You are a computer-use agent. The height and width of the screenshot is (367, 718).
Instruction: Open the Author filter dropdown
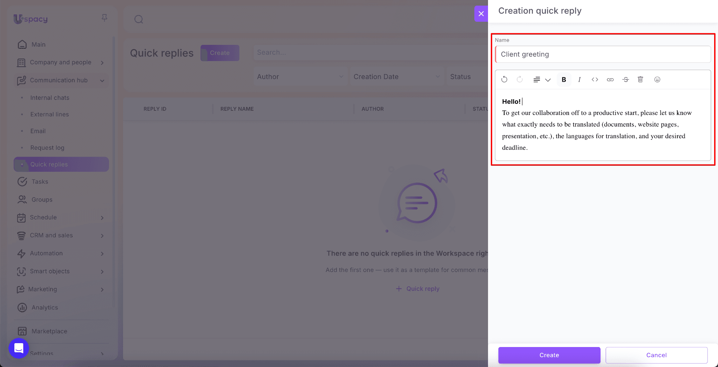300,77
